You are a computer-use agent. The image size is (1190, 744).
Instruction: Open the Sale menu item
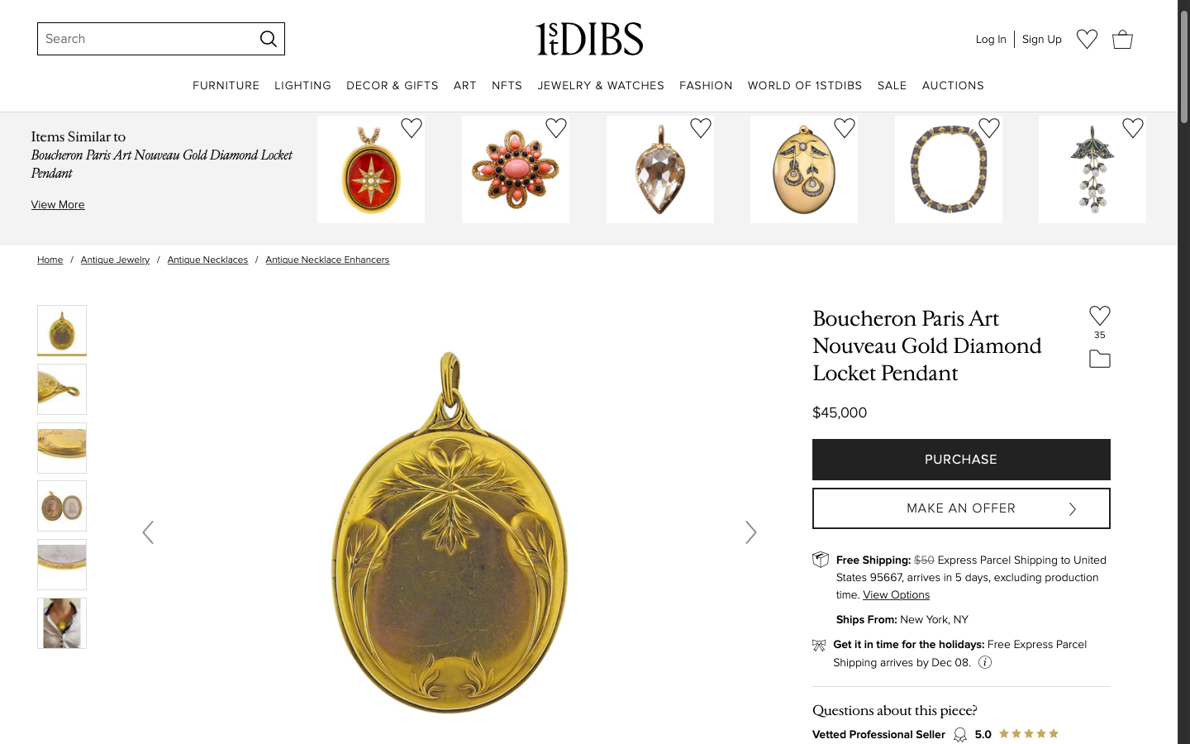pos(892,86)
